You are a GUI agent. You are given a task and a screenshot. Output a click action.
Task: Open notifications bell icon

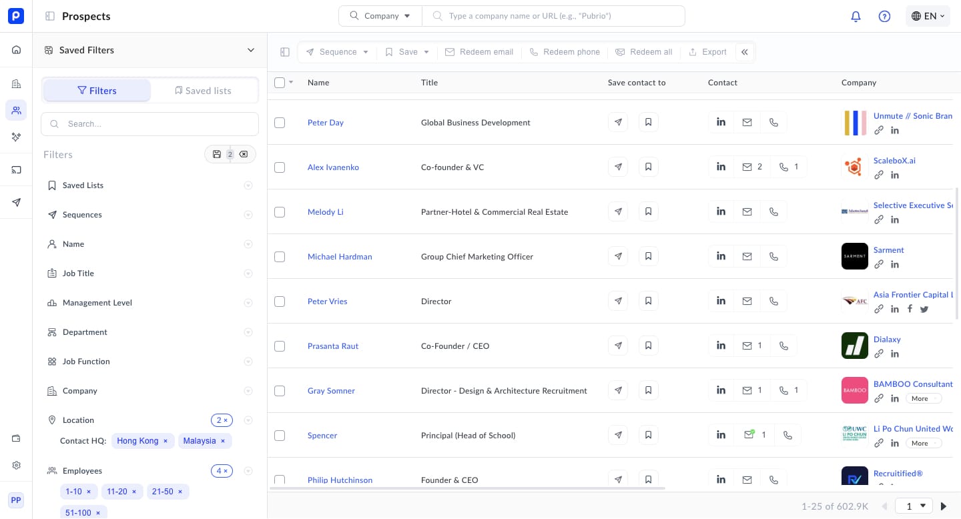[x=856, y=17]
